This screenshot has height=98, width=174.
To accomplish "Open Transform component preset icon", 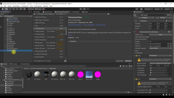I will click(169, 21).
